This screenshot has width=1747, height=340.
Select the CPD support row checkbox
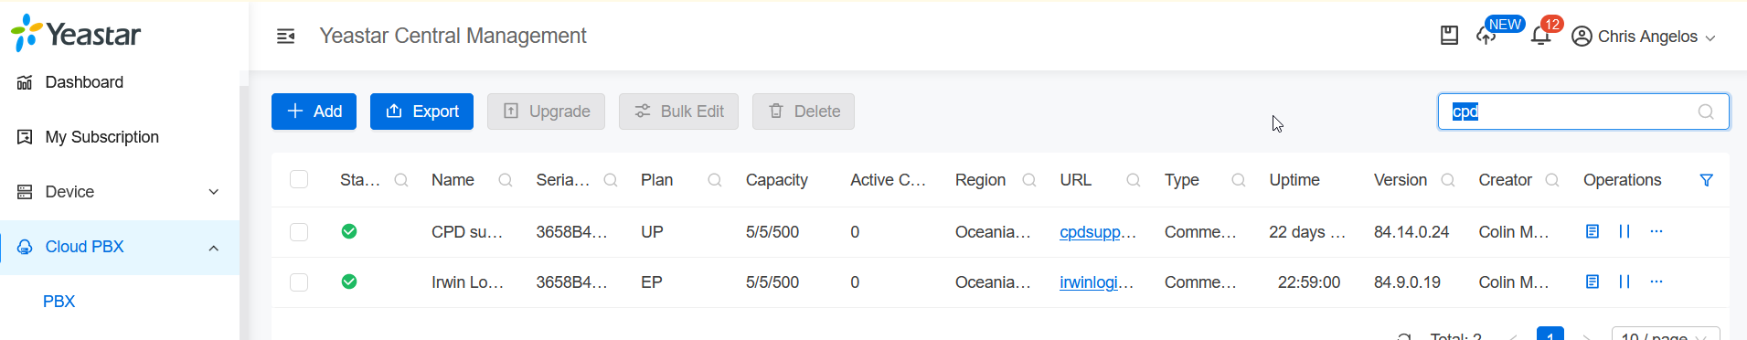(x=299, y=232)
